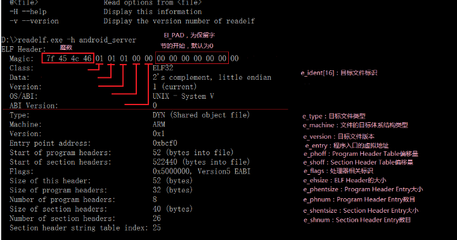Click the 'e_shentsize' annotation
Image resolution: width=457 pixels, height=240 pixels.
point(361,211)
